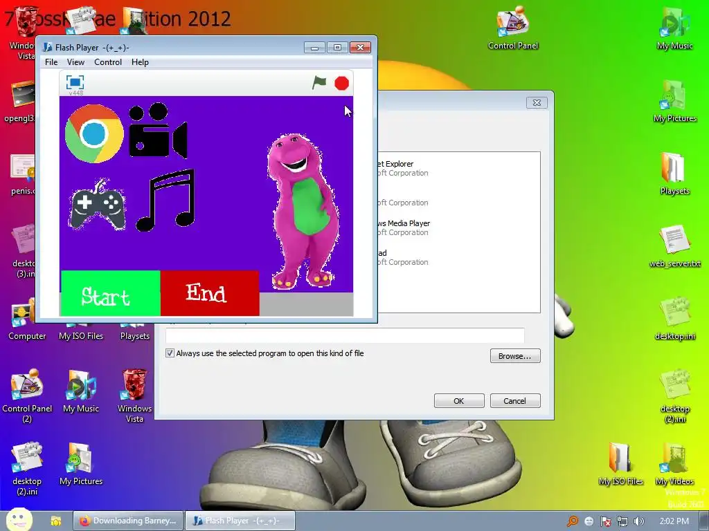Click the search magnifier tray icon

(x=573, y=521)
